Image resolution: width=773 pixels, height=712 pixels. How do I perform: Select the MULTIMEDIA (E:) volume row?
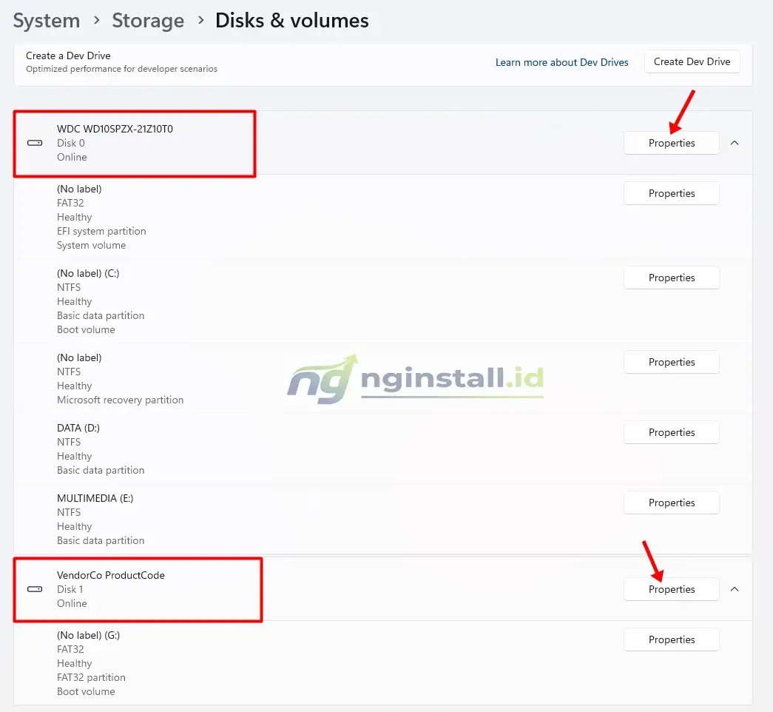click(383, 519)
